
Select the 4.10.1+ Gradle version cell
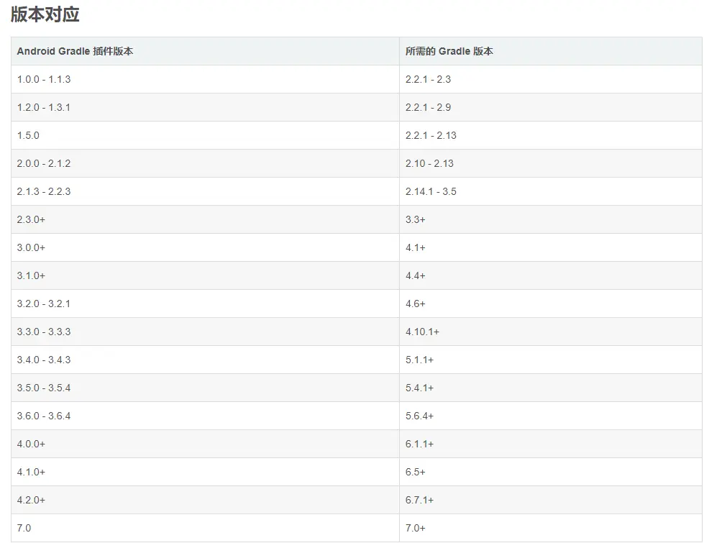click(x=422, y=332)
